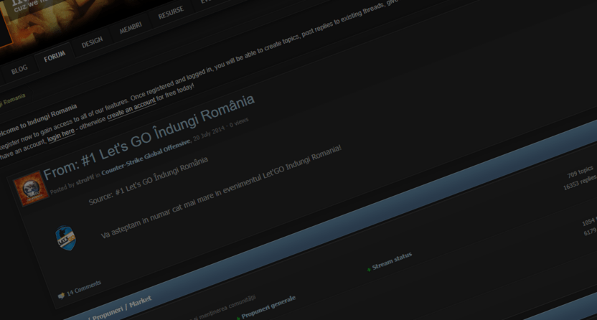Switch to the FORUM tab
The image size is (597, 320).
tap(55, 56)
